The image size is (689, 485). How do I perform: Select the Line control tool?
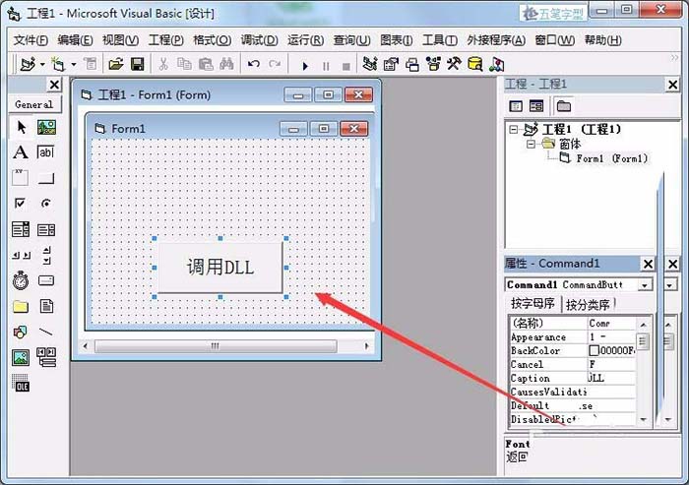[46, 332]
